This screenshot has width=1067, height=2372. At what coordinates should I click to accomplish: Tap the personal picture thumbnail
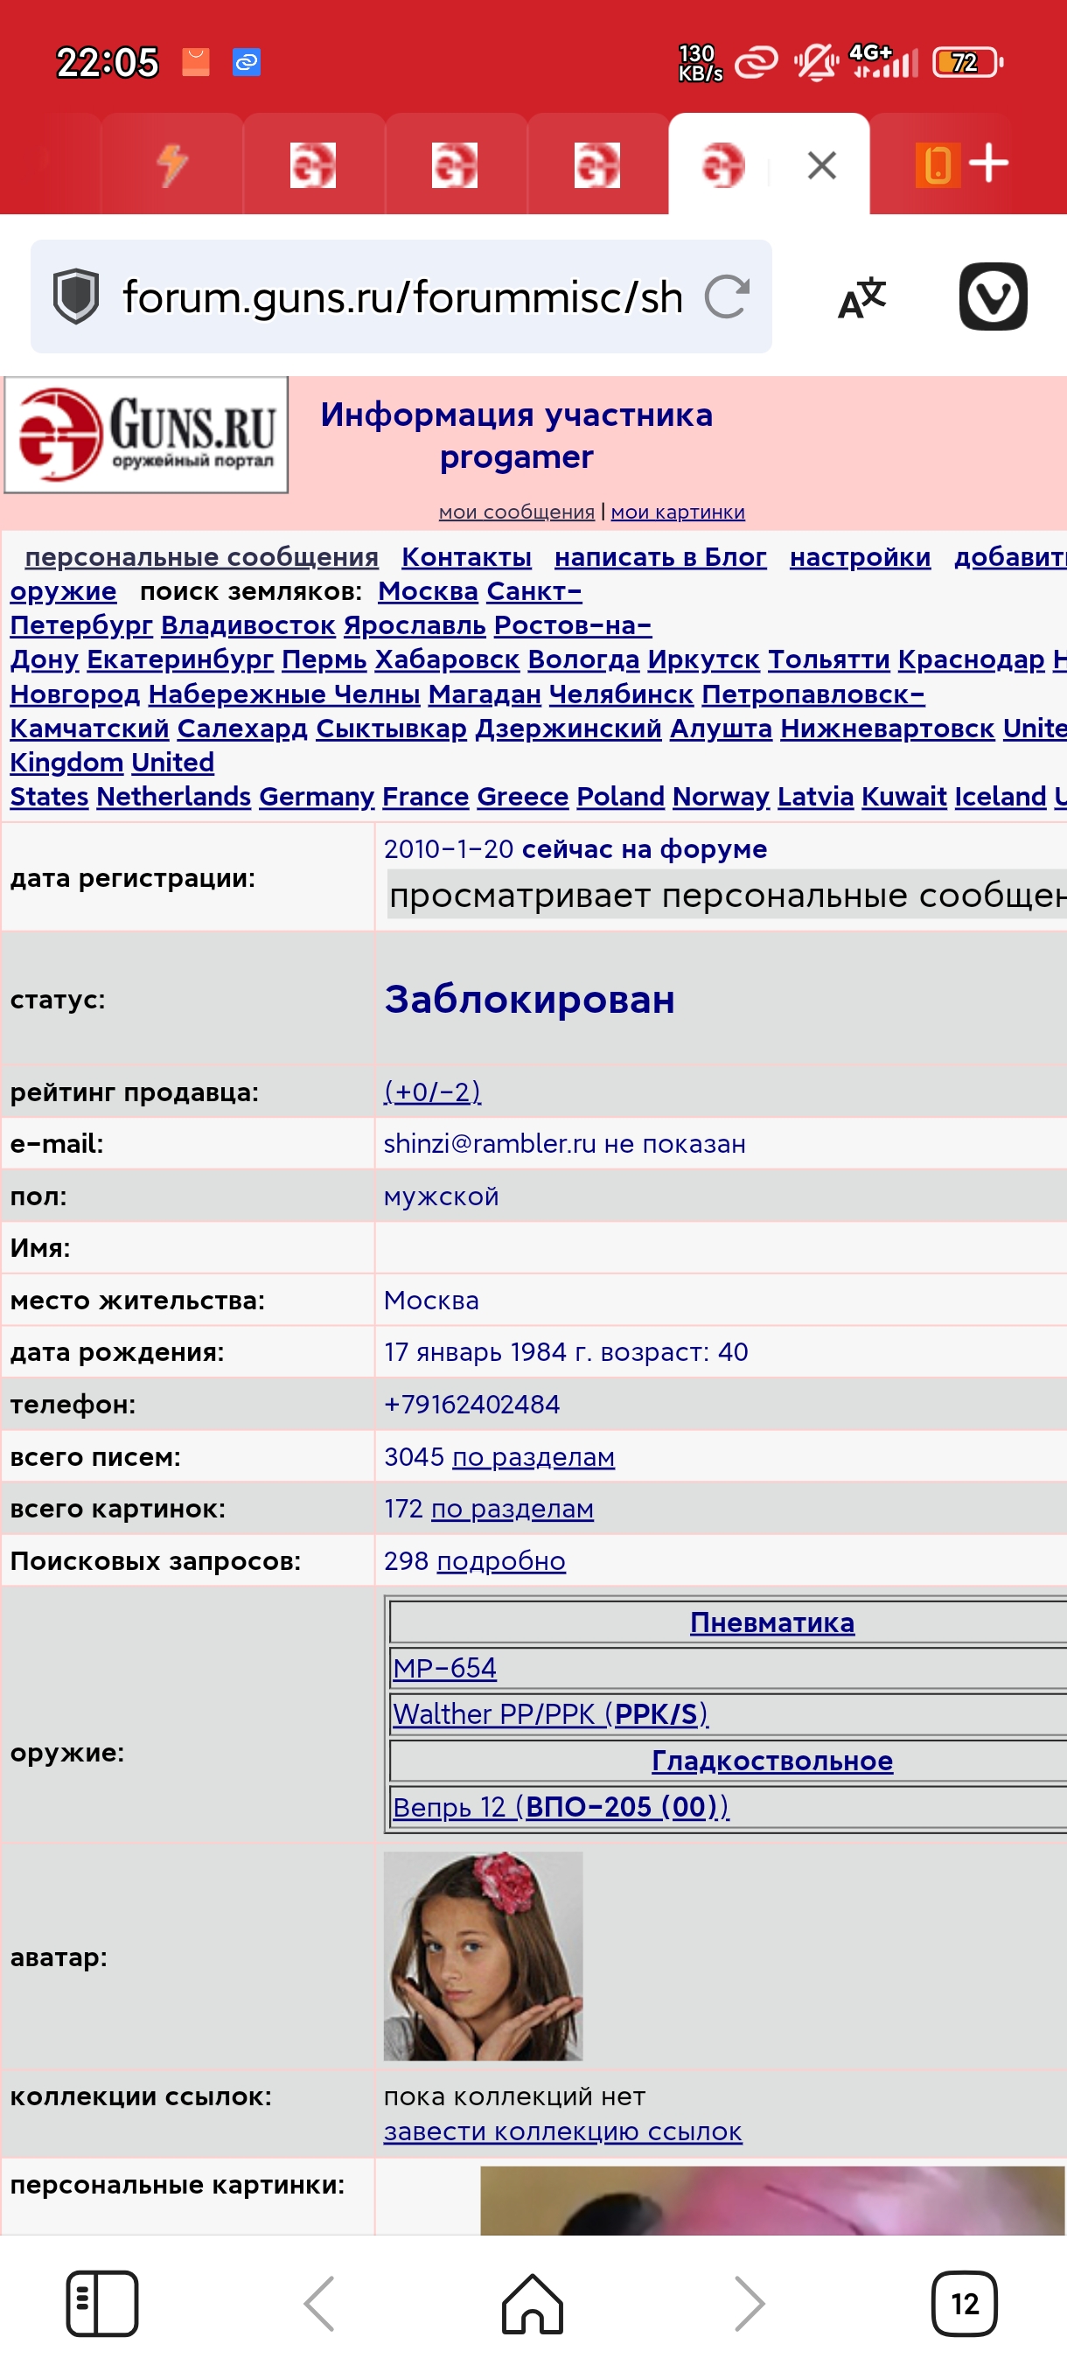click(772, 2200)
